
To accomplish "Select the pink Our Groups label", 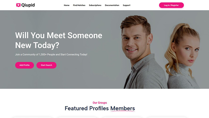I will [x=100, y=103].
